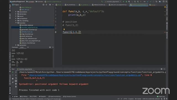Expand the file_handling folder
Image resolution: width=177 pixels, height=100 pixels.
pyautogui.click(x=16, y=21)
